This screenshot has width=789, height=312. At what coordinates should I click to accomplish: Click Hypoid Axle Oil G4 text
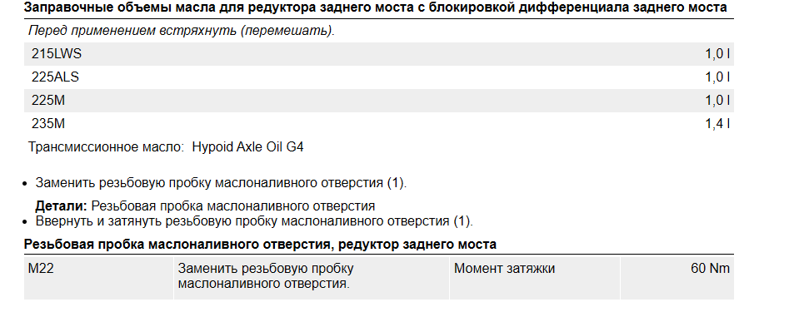(248, 147)
